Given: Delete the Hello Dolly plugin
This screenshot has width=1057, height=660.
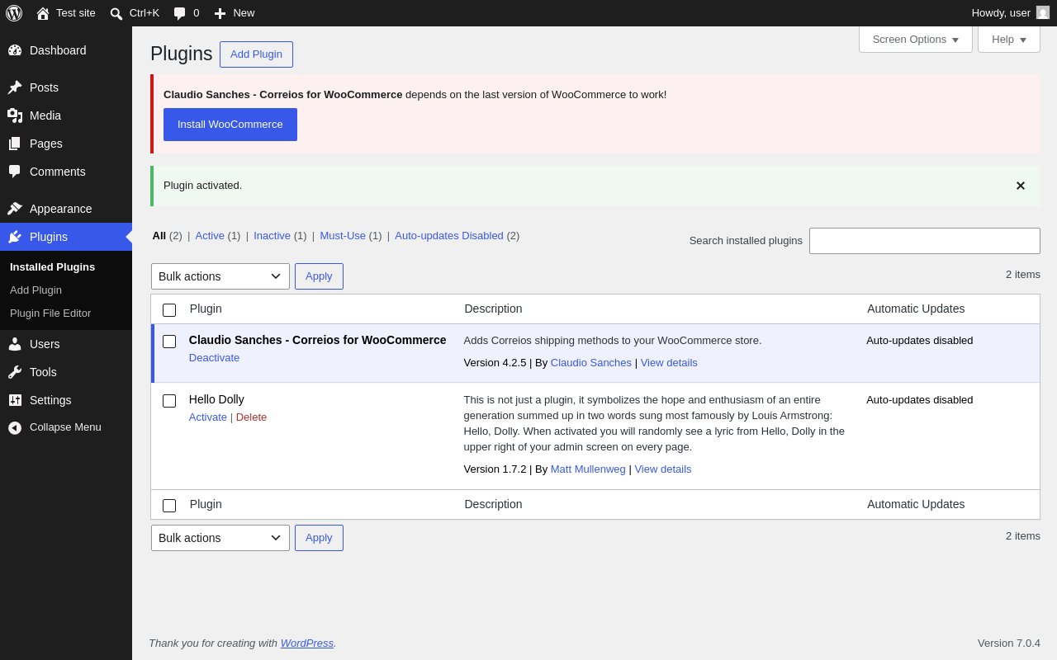Looking at the screenshot, I should pos(251,417).
